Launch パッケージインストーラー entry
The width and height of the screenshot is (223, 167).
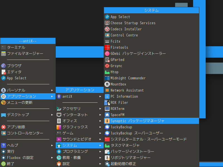coord(151,151)
